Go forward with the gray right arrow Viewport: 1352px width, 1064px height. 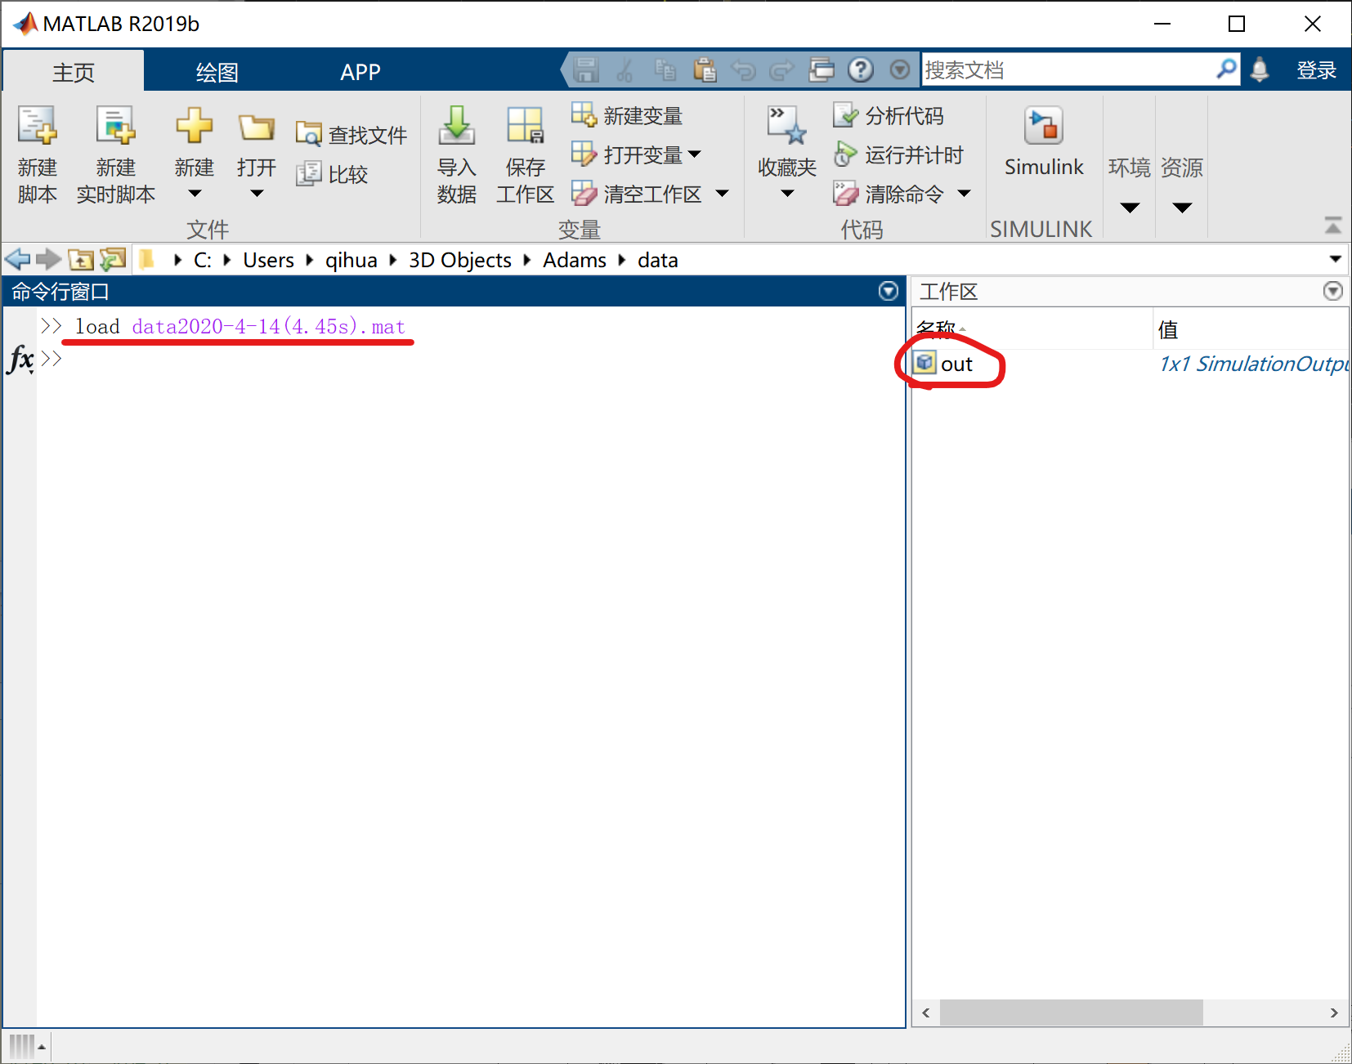pos(49,260)
